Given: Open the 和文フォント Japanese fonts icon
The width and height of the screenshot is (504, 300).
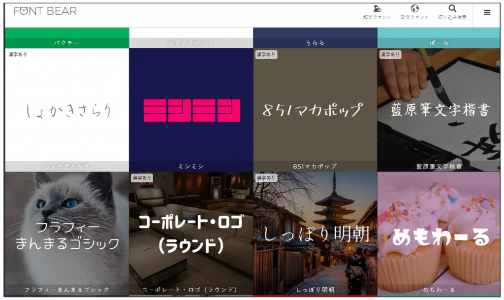Looking at the screenshot, I should pyautogui.click(x=377, y=12).
